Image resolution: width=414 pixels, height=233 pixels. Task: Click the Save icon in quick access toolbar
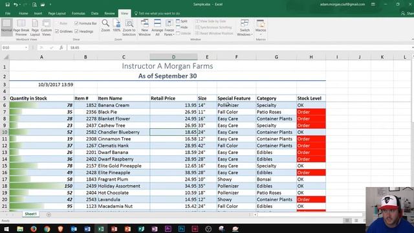coord(7,5)
